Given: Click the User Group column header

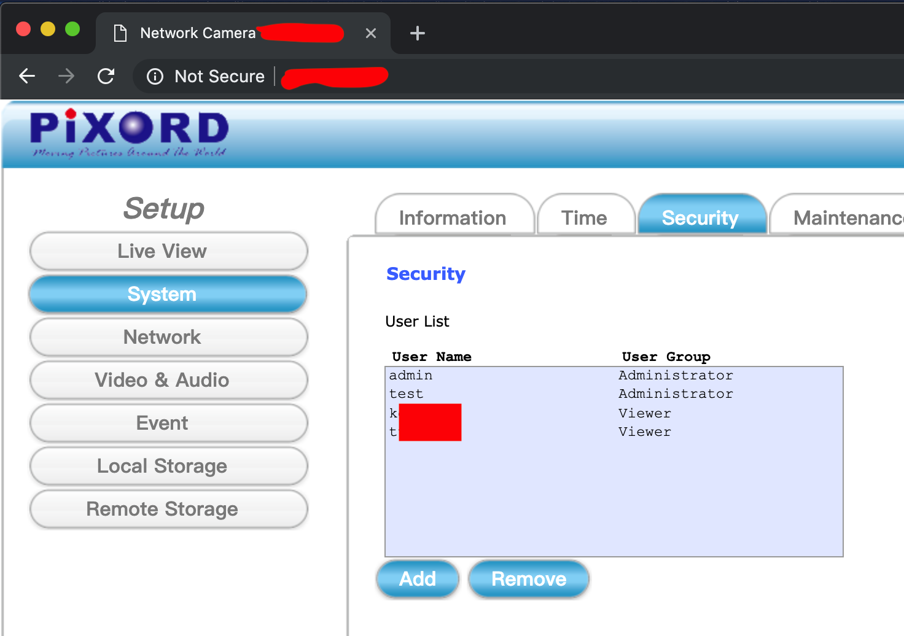Looking at the screenshot, I should point(666,357).
